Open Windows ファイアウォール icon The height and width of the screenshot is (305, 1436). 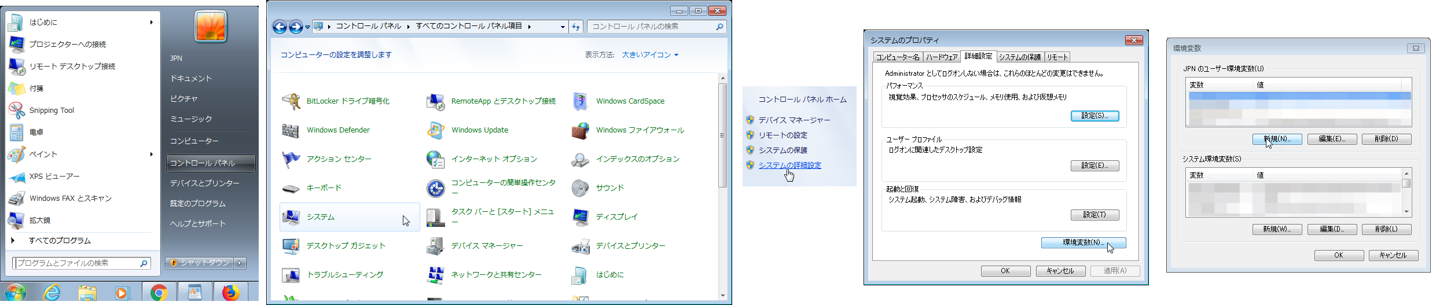click(x=580, y=130)
